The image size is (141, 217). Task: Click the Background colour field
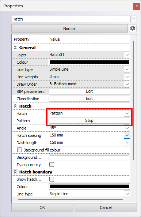tap(89, 157)
